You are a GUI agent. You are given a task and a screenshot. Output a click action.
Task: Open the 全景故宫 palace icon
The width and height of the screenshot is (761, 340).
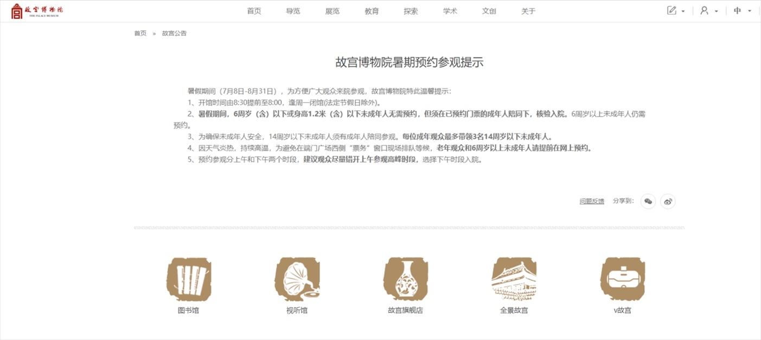514,280
